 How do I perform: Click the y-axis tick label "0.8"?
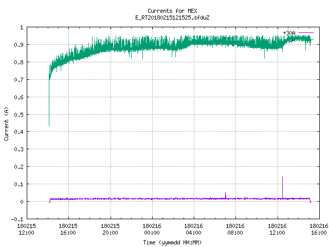click(19, 62)
